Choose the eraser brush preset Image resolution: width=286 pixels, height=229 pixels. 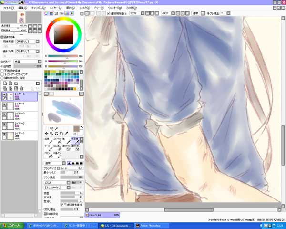[x=58, y=148]
